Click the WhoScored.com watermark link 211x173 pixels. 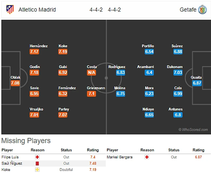(193, 130)
